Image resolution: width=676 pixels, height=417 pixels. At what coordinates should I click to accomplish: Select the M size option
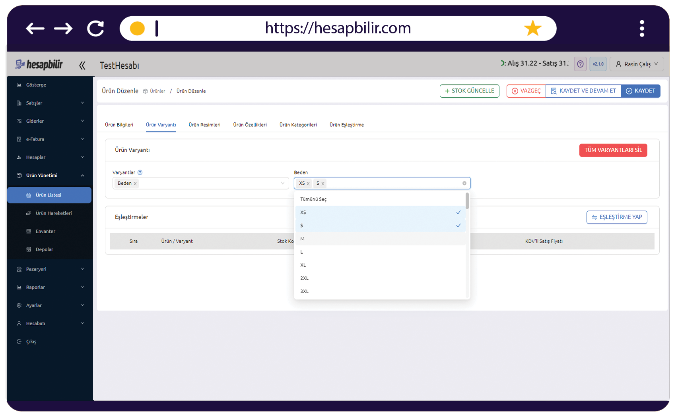380,239
